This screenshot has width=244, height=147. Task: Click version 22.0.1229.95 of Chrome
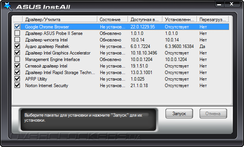tap(143, 27)
